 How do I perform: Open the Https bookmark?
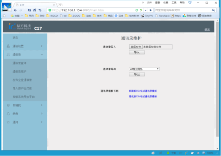[176, 16]
